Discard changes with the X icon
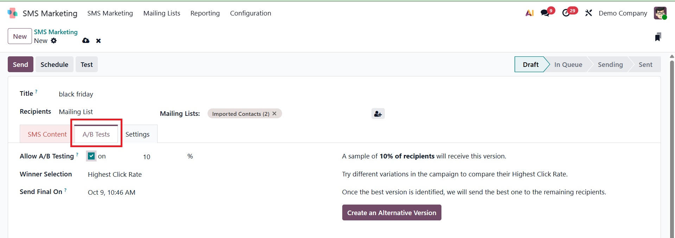This screenshot has height=238, width=675. [x=98, y=41]
